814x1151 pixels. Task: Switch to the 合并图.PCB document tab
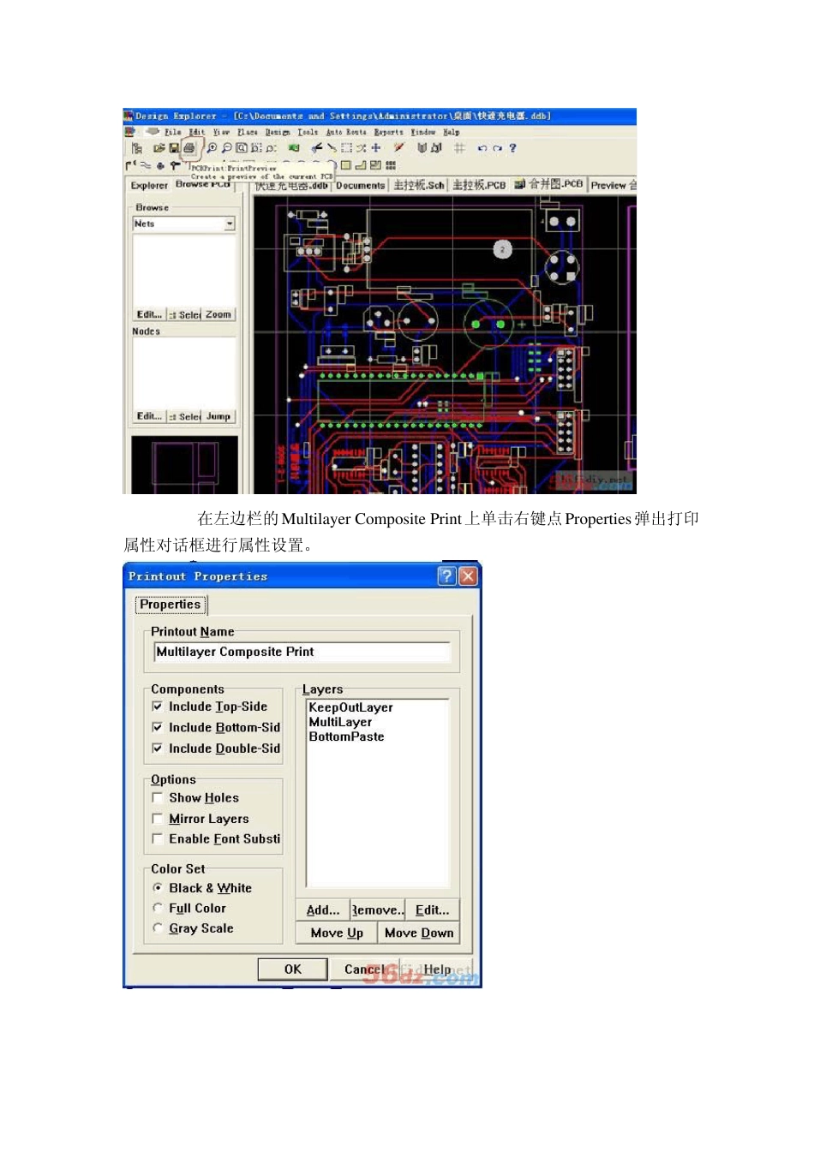(x=549, y=184)
